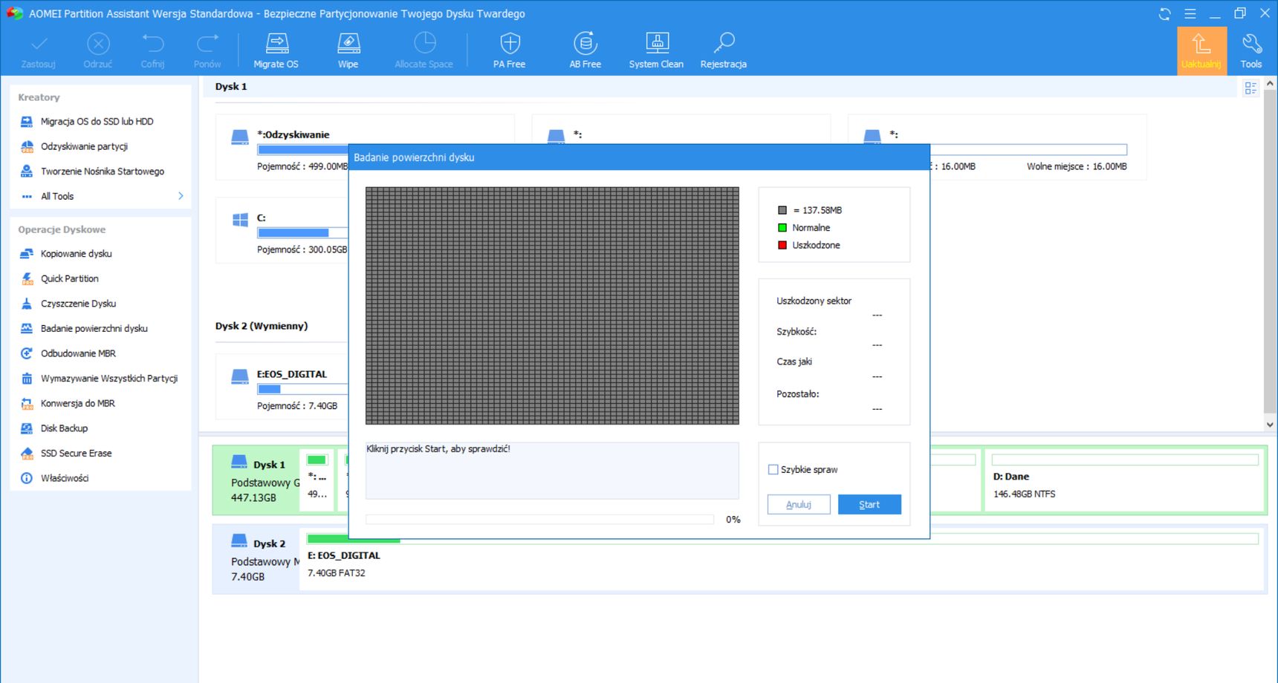Image resolution: width=1278 pixels, height=683 pixels.
Task: Click the Kreatory section header
Action: tap(39, 97)
